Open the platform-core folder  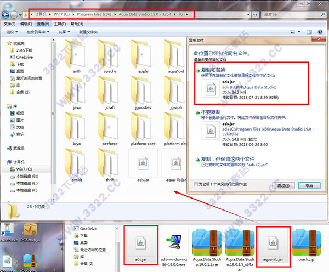coord(143,129)
